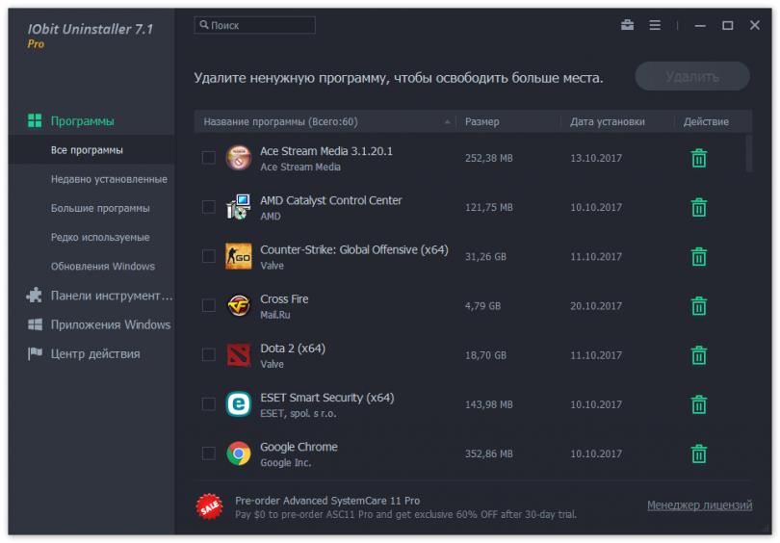Open the toolbox briefcase icon in title bar

[628, 25]
